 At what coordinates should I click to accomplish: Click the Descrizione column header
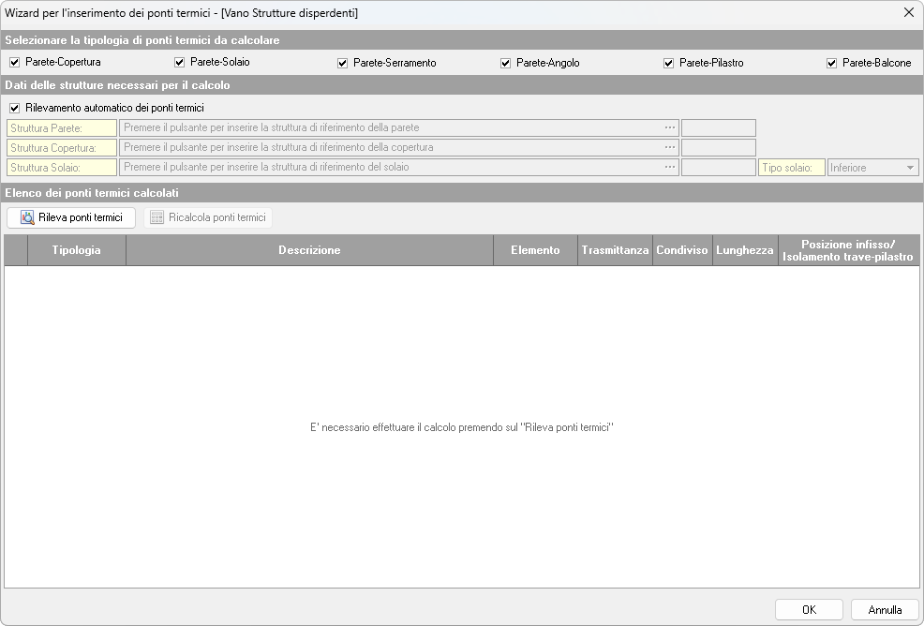(309, 250)
